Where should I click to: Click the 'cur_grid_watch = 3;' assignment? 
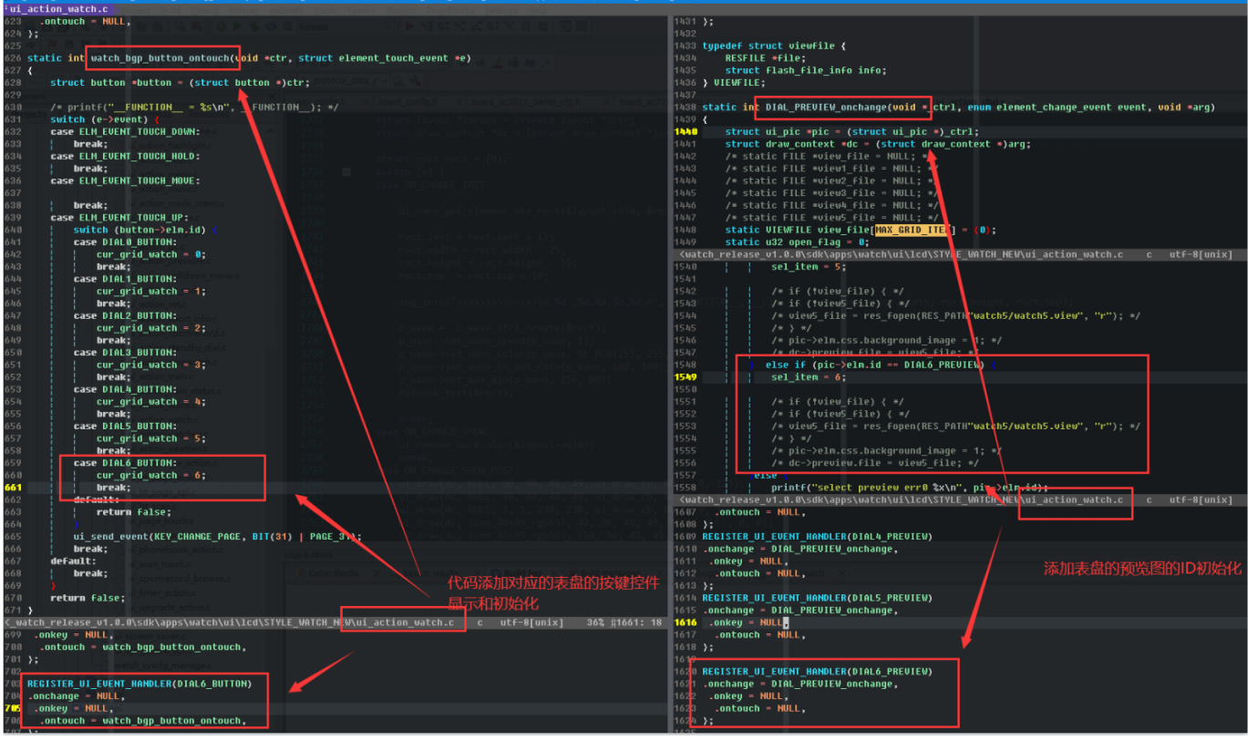151,365
